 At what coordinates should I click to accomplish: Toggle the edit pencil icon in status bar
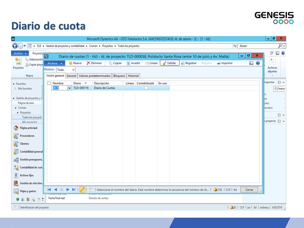point(82,190)
